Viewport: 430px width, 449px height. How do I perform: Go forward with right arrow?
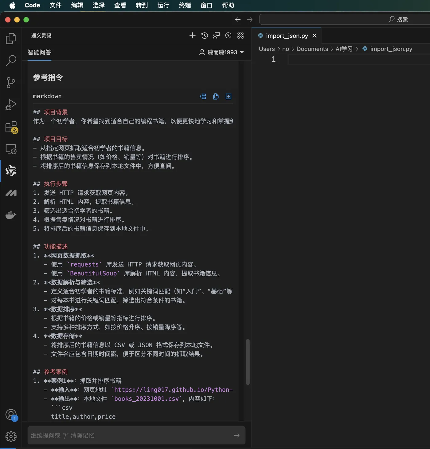point(250,20)
